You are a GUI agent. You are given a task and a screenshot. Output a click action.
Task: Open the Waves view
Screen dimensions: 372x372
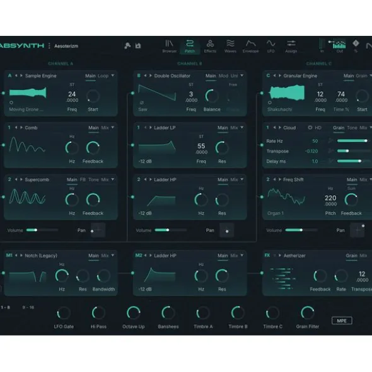pyautogui.click(x=230, y=46)
